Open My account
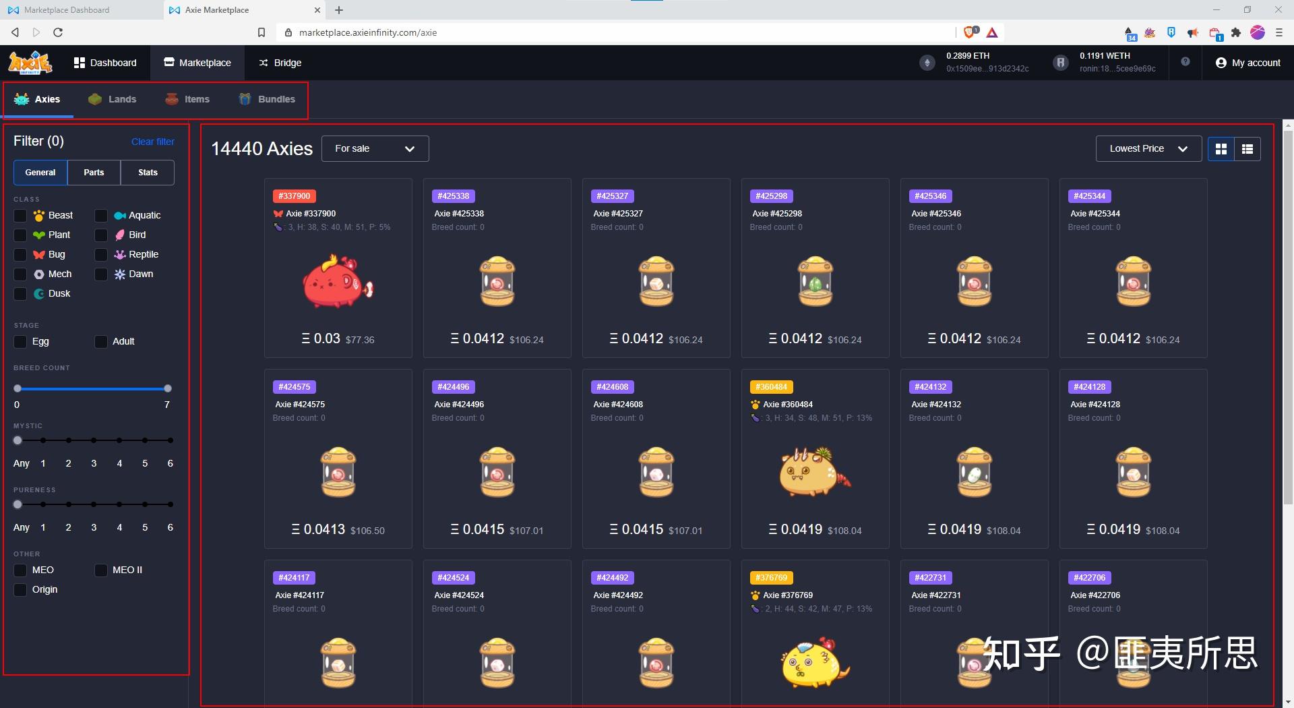Screen dimensions: 1294x708 click(1248, 63)
